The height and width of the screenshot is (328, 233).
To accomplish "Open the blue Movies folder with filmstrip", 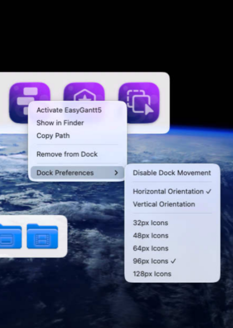I will 42,236.
